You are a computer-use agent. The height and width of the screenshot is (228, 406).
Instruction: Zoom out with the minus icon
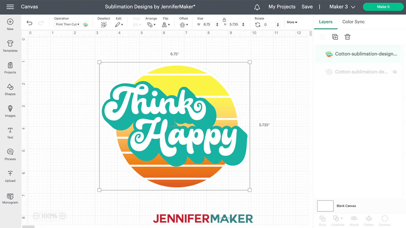(36, 216)
